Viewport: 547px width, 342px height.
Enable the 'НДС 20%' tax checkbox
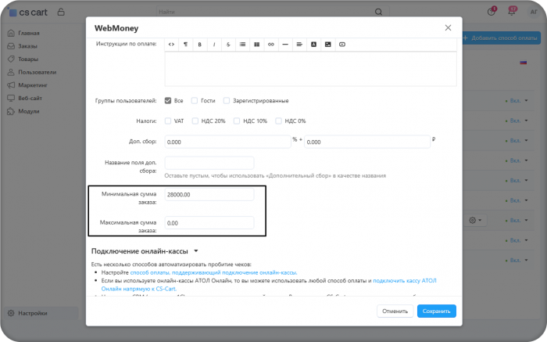(195, 121)
